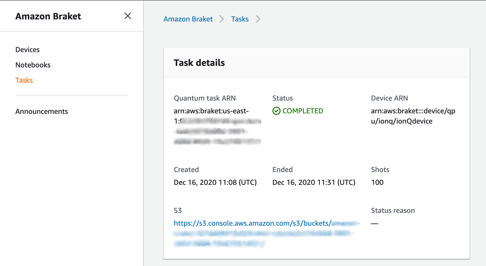Click the Quantum task ARN value
This screenshot has height=266, width=486.
tap(211, 111)
